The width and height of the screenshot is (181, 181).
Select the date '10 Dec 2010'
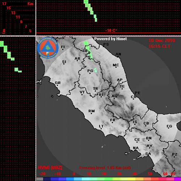coord(162,41)
